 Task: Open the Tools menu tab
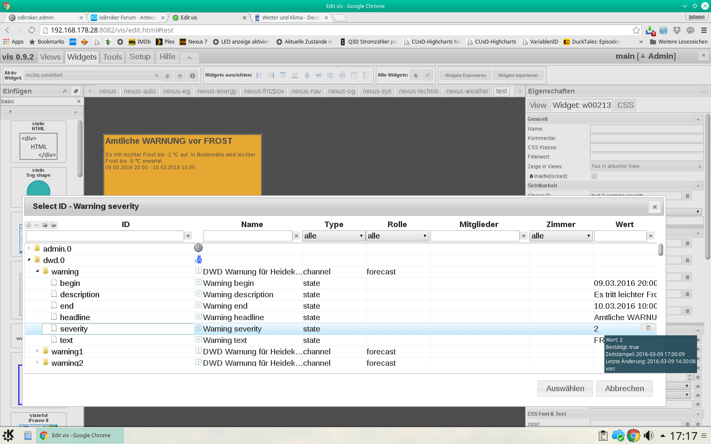click(x=113, y=57)
